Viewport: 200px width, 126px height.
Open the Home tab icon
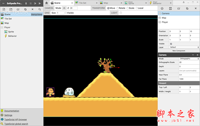click(47, 3)
